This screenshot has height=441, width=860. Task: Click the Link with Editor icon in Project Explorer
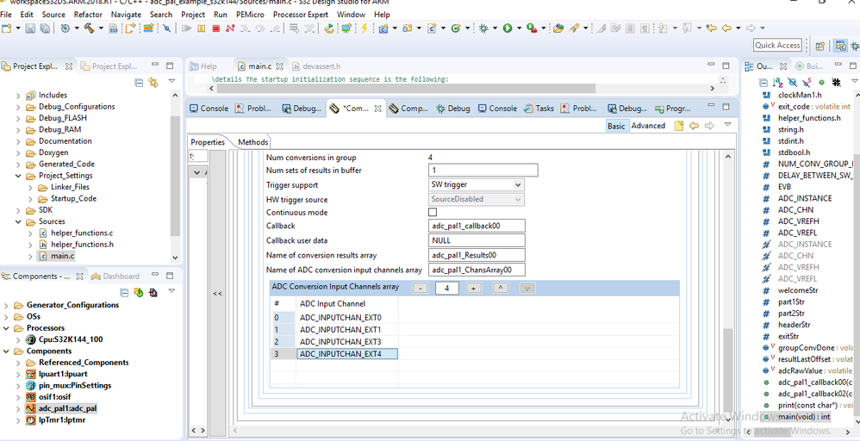153,83
